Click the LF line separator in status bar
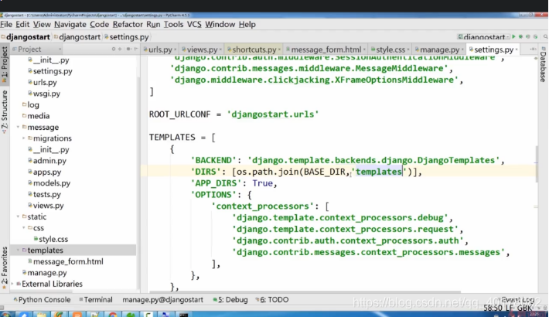 510,308
